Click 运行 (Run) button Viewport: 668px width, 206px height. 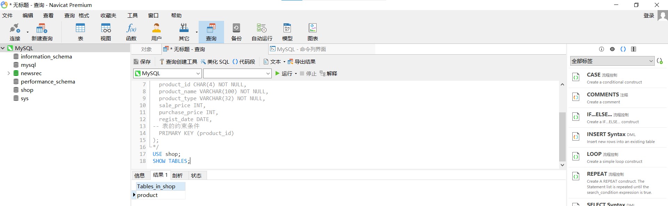284,73
